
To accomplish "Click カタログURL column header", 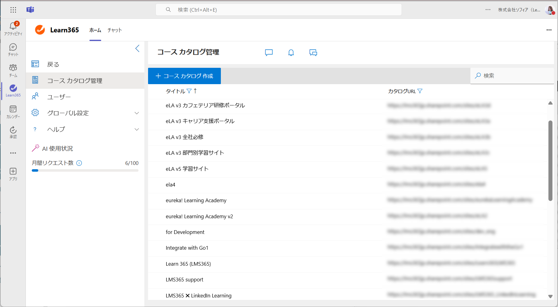I will click(402, 91).
